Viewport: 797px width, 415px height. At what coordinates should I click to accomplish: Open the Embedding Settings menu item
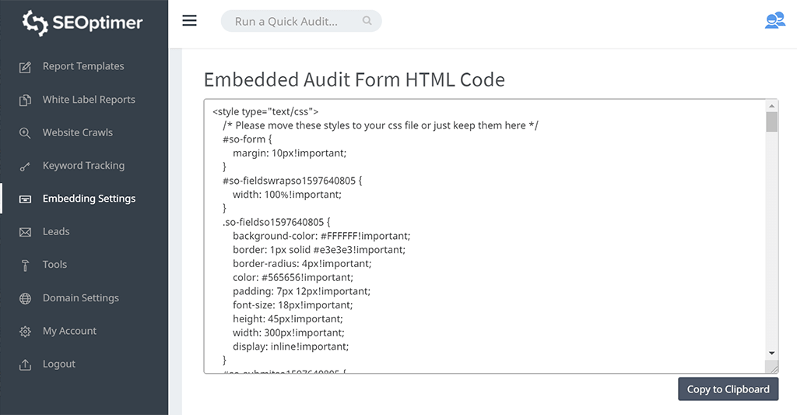89,199
